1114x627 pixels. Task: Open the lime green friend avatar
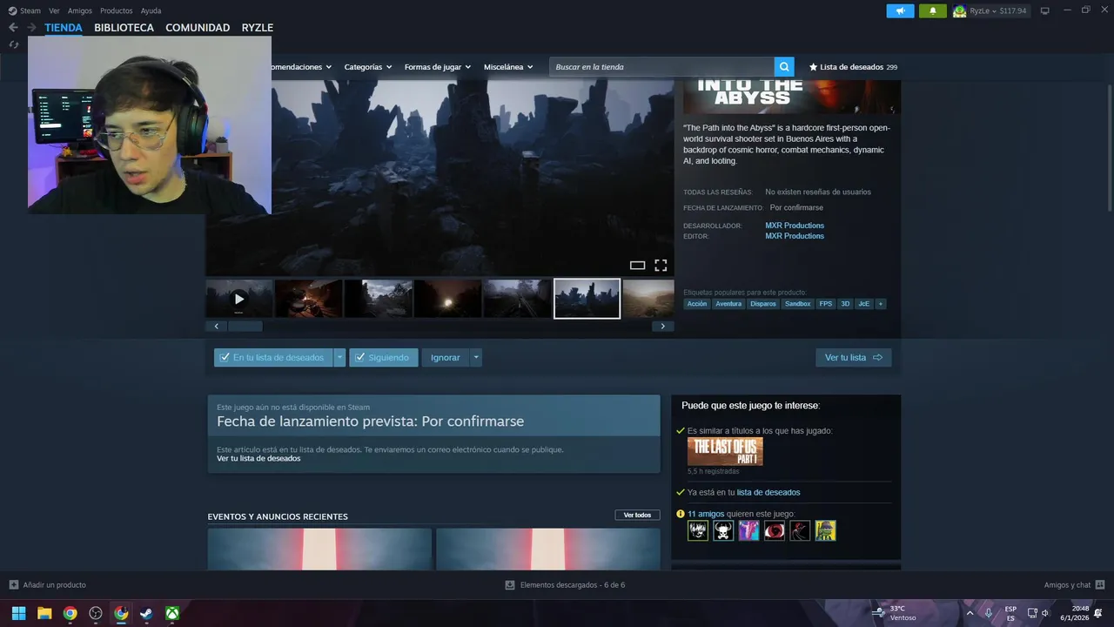click(825, 530)
